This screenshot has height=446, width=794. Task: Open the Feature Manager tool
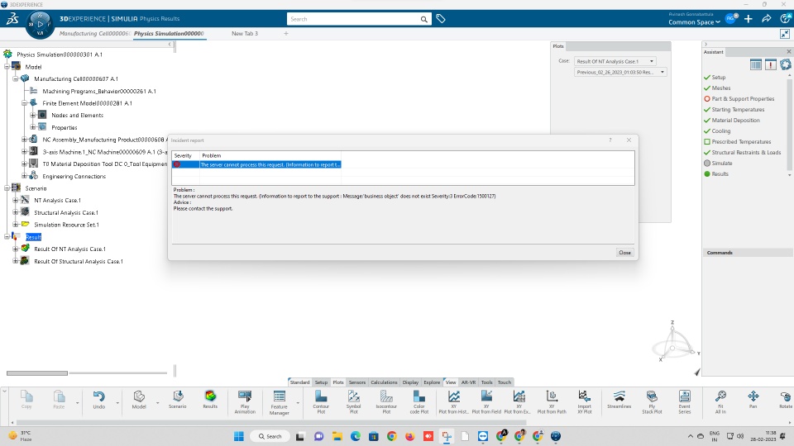pos(279,402)
